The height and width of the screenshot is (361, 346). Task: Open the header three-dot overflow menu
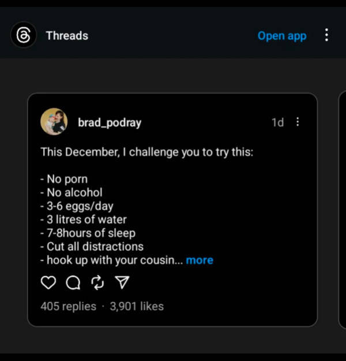[x=326, y=35]
